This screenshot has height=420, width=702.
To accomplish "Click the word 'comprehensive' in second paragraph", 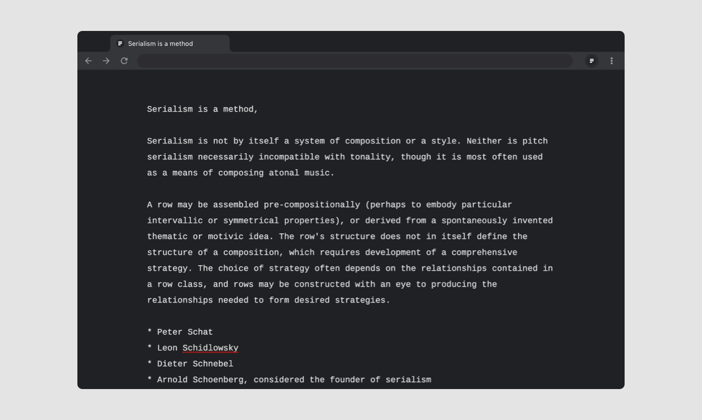I will [x=484, y=253].
